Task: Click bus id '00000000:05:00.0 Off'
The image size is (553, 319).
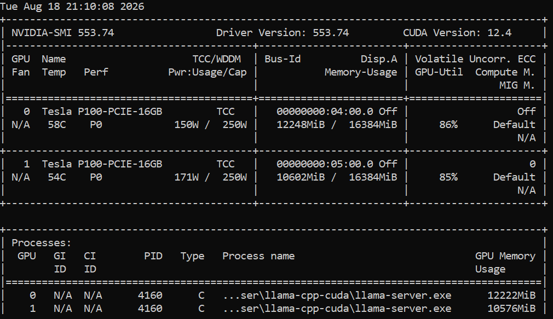Action: [337, 164]
